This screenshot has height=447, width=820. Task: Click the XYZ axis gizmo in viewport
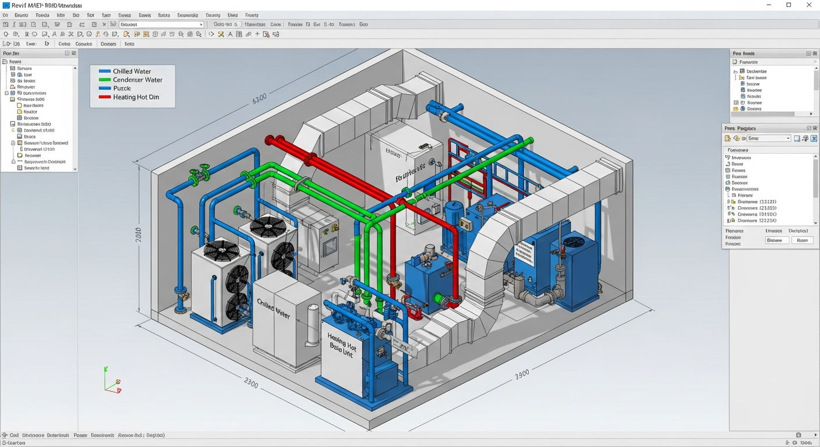pos(112,381)
